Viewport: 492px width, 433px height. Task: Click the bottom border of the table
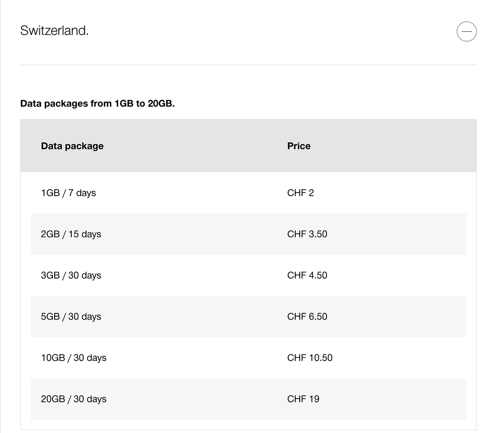coord(248,430)
